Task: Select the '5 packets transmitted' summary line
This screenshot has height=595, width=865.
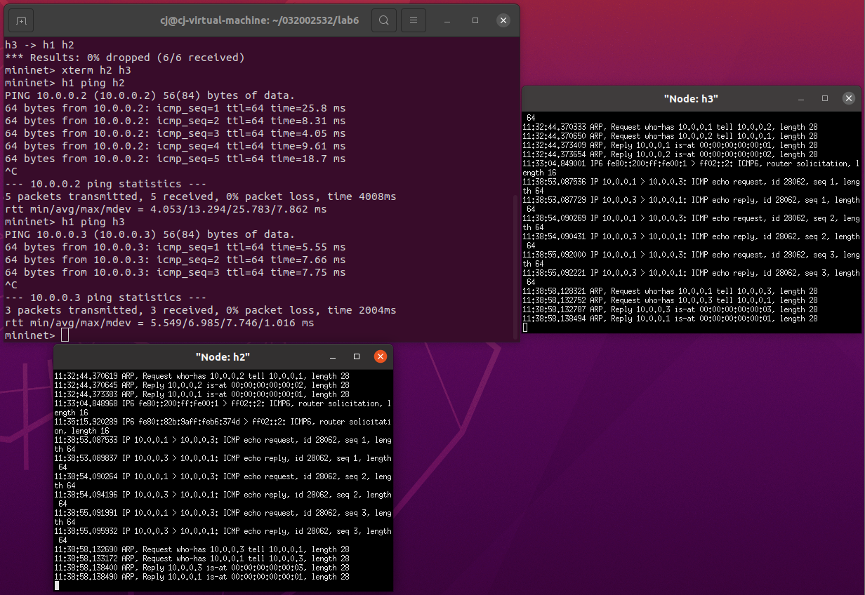Action: point(201,196)
